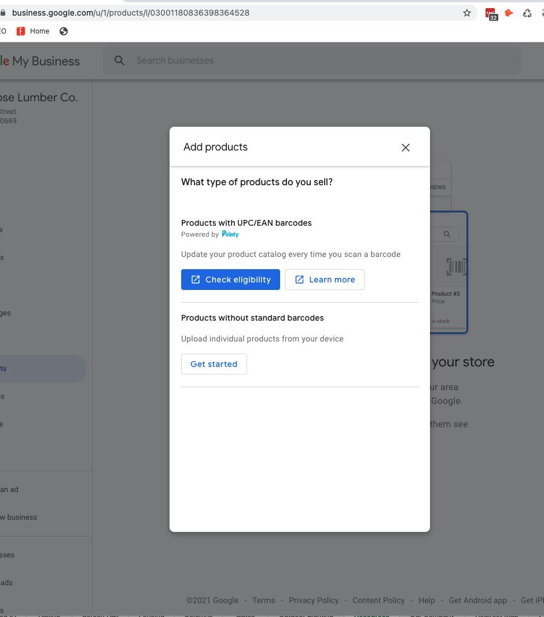Image resolution: width=544 pixels, height=617 pixels.
Task: Click the My Business logo text
Action: [x=46, y=61]
